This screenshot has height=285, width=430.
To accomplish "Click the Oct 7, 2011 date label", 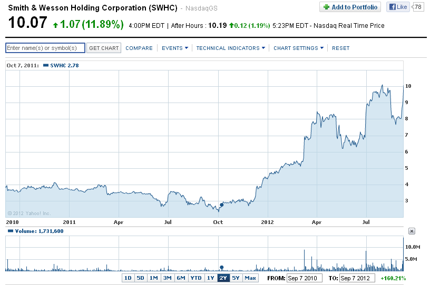I will pos(23,65).
